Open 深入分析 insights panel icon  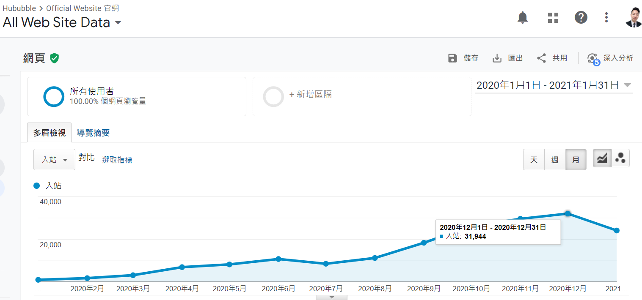point(593,58)
